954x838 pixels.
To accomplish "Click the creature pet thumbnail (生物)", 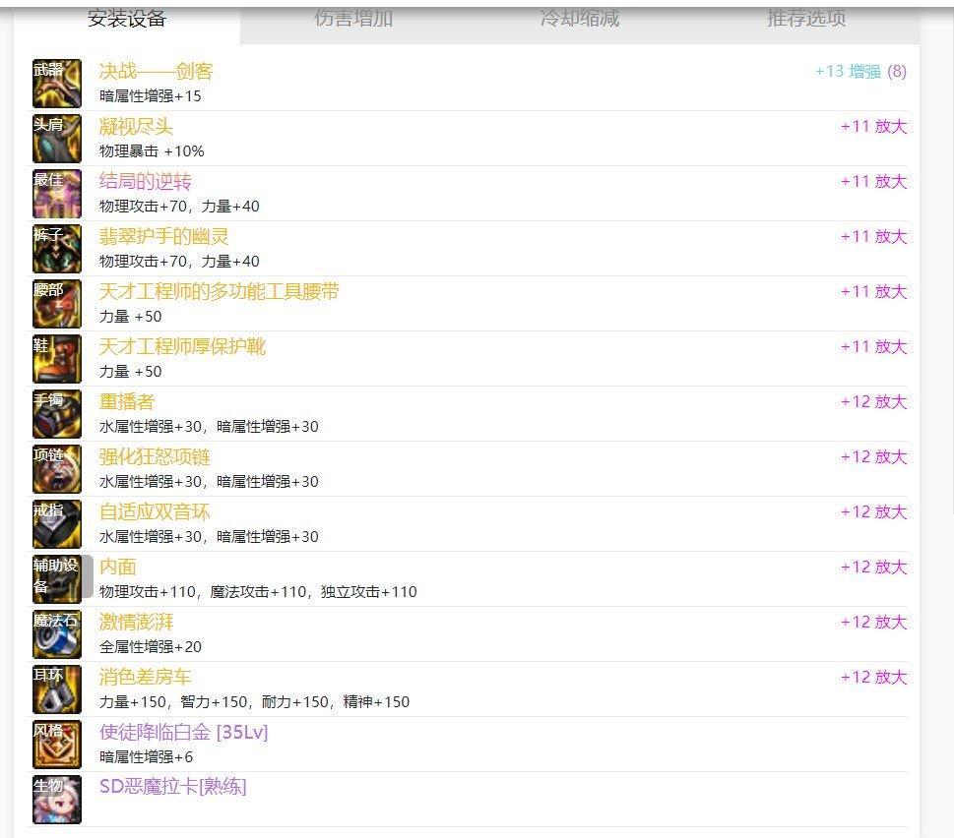I will coord(57,800).
